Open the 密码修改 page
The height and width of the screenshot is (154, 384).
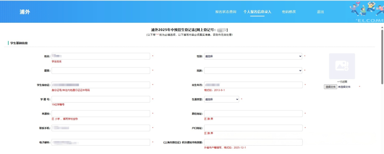(x=289, y=12)
